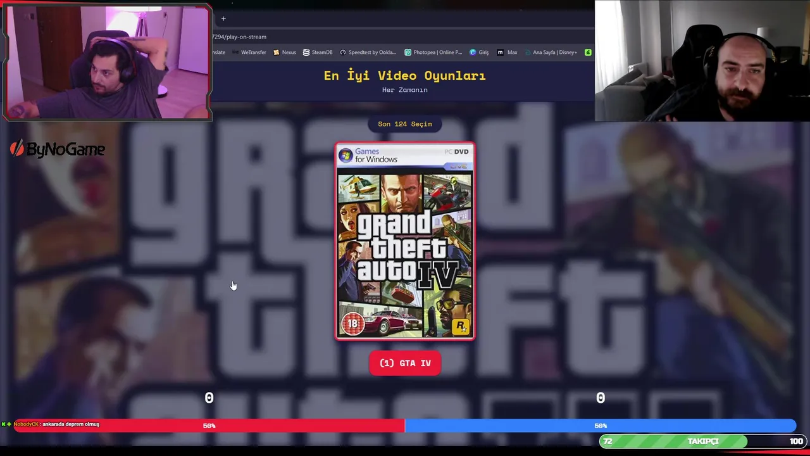
Task: Open the Nexus bookmark
Action: pyautogui.click(x=285, y=53)
